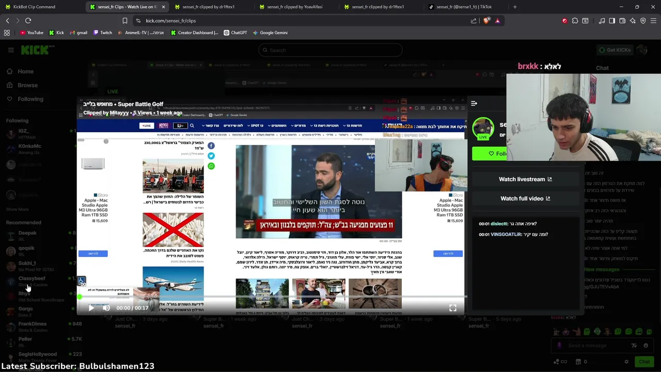Expand followed channels with Show More
This screenshot has width=661, height=372.
pos(18,209)
